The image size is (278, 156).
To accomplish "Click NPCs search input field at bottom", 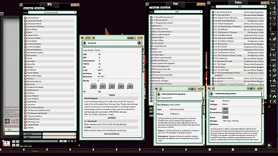I will (x=41, y=141).
